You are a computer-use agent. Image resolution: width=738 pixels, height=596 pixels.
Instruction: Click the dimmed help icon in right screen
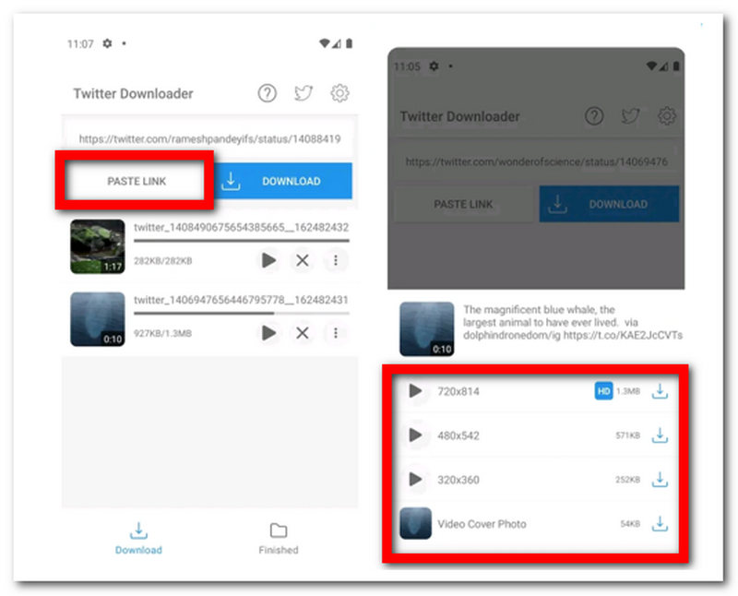594,116
